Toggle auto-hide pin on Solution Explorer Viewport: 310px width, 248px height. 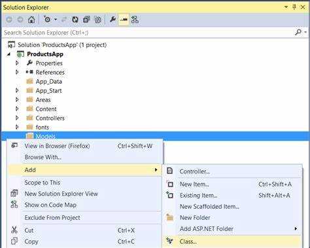pyautogui.click(x=294, y=7)
